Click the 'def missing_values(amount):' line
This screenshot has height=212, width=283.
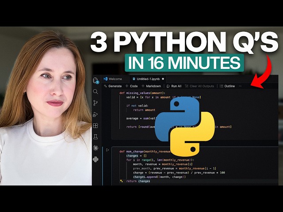pyautogui.click(x=142, y=93)
